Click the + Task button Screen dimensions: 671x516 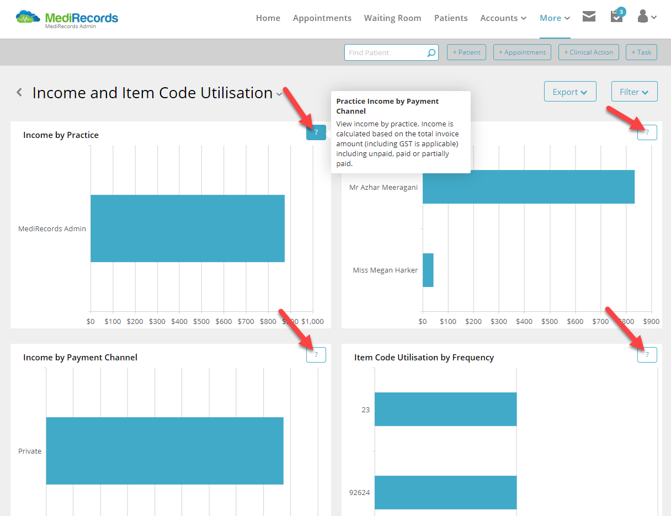tap(642, 52)
